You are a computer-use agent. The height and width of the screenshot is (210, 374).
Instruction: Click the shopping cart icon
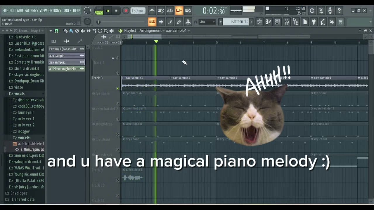tap(341, 22)
